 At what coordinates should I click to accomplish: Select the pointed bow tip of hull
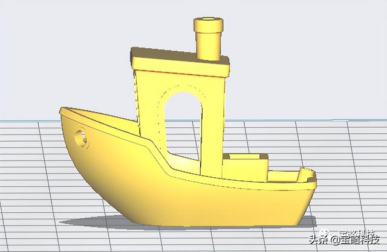pyautogui.click(x=61, y=110)
